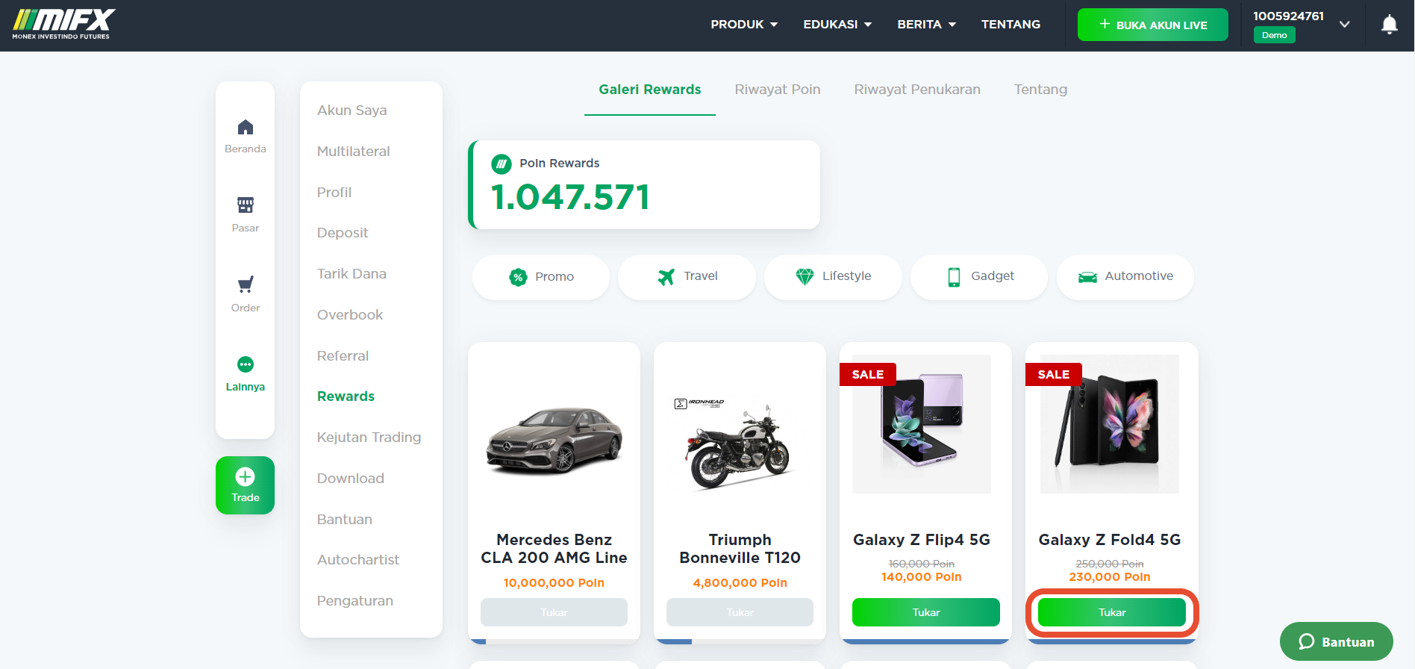The height and width of the screenshot is (669, 1415).
Task: Open the TENTANG nav item
Action: [1011, 25]
